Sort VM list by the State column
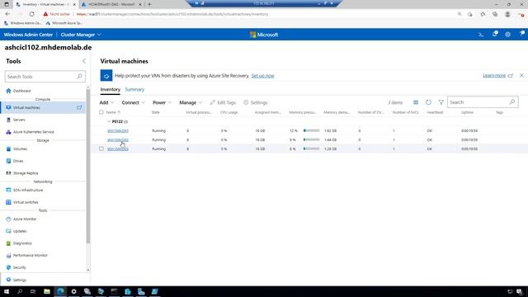The height and width of the screenshot is (297, 528). click(156, 112)
